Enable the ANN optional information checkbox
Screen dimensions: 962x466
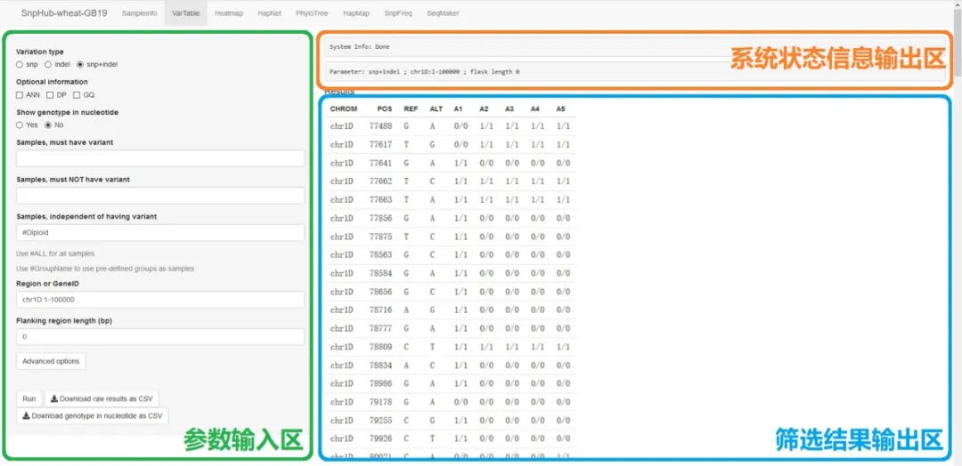[x=20, y=95]
